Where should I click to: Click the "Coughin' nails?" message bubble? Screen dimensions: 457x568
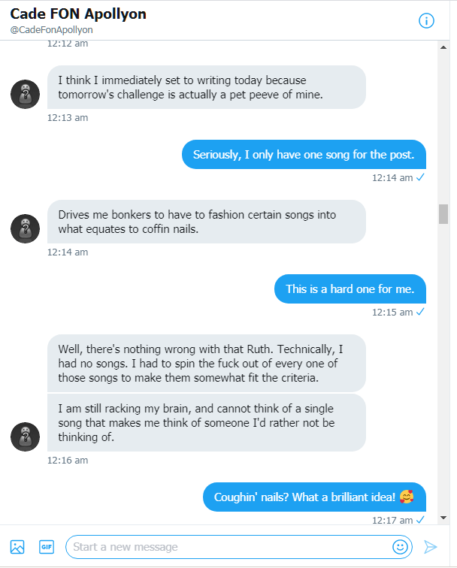pyautogui.click(x=314, y=497)
